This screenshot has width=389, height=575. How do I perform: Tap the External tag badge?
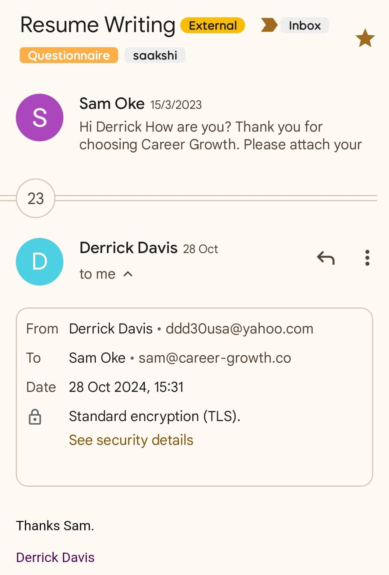pos(213,26)
